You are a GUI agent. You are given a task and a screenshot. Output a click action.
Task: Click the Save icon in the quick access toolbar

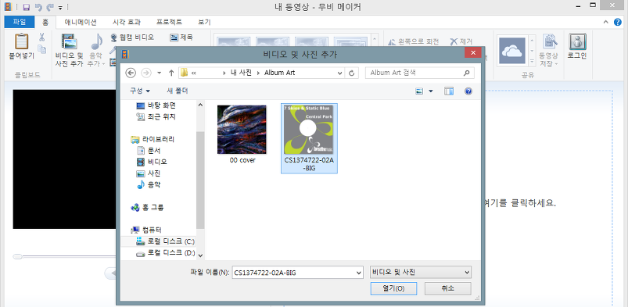26,7
